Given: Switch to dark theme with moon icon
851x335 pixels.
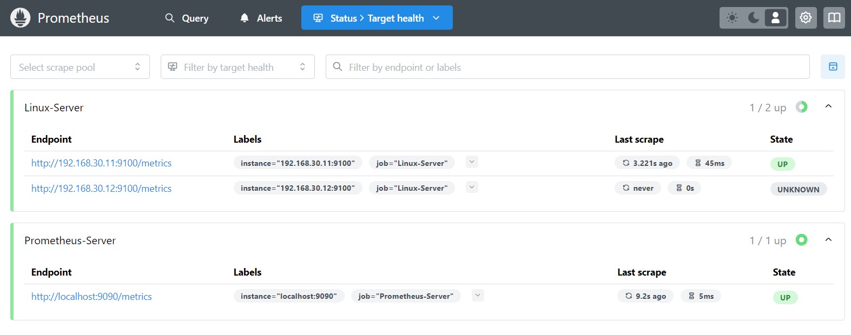Looking at the screenshot, I should coord(754,18).
